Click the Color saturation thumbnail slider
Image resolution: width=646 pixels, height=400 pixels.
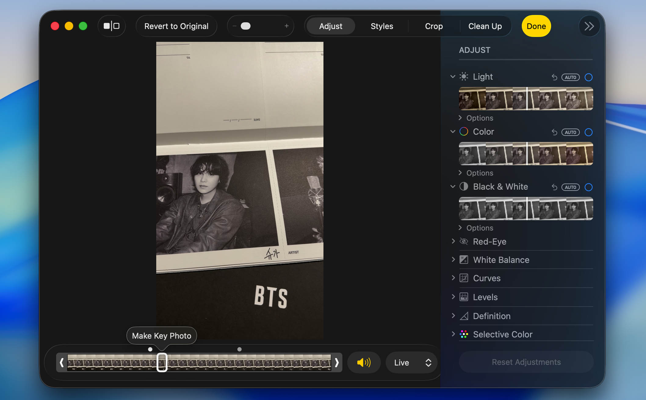click(526, 154)
